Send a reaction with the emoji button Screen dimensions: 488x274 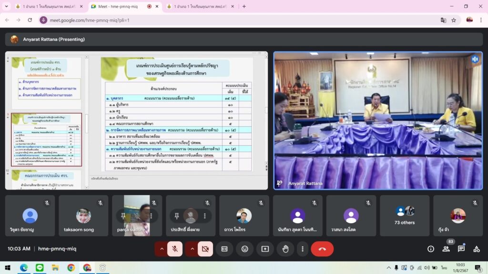point(244,249)
